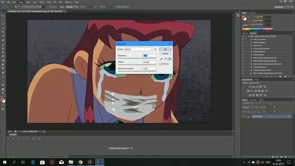Select the Clone Stamp tool
295x166 pixels.
tap(3, 48)
